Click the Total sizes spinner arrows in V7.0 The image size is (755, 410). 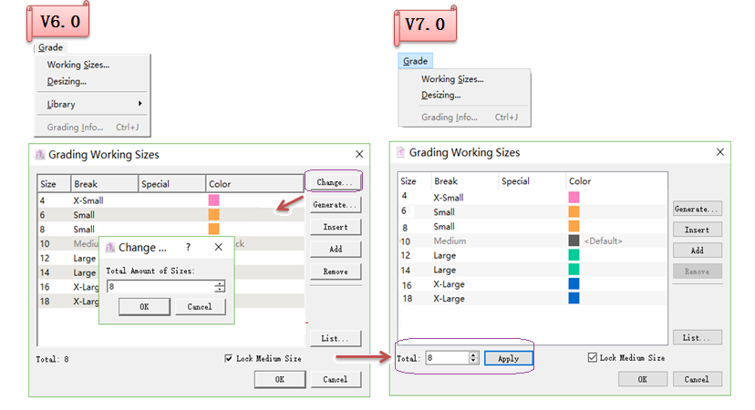pos(472,358)
